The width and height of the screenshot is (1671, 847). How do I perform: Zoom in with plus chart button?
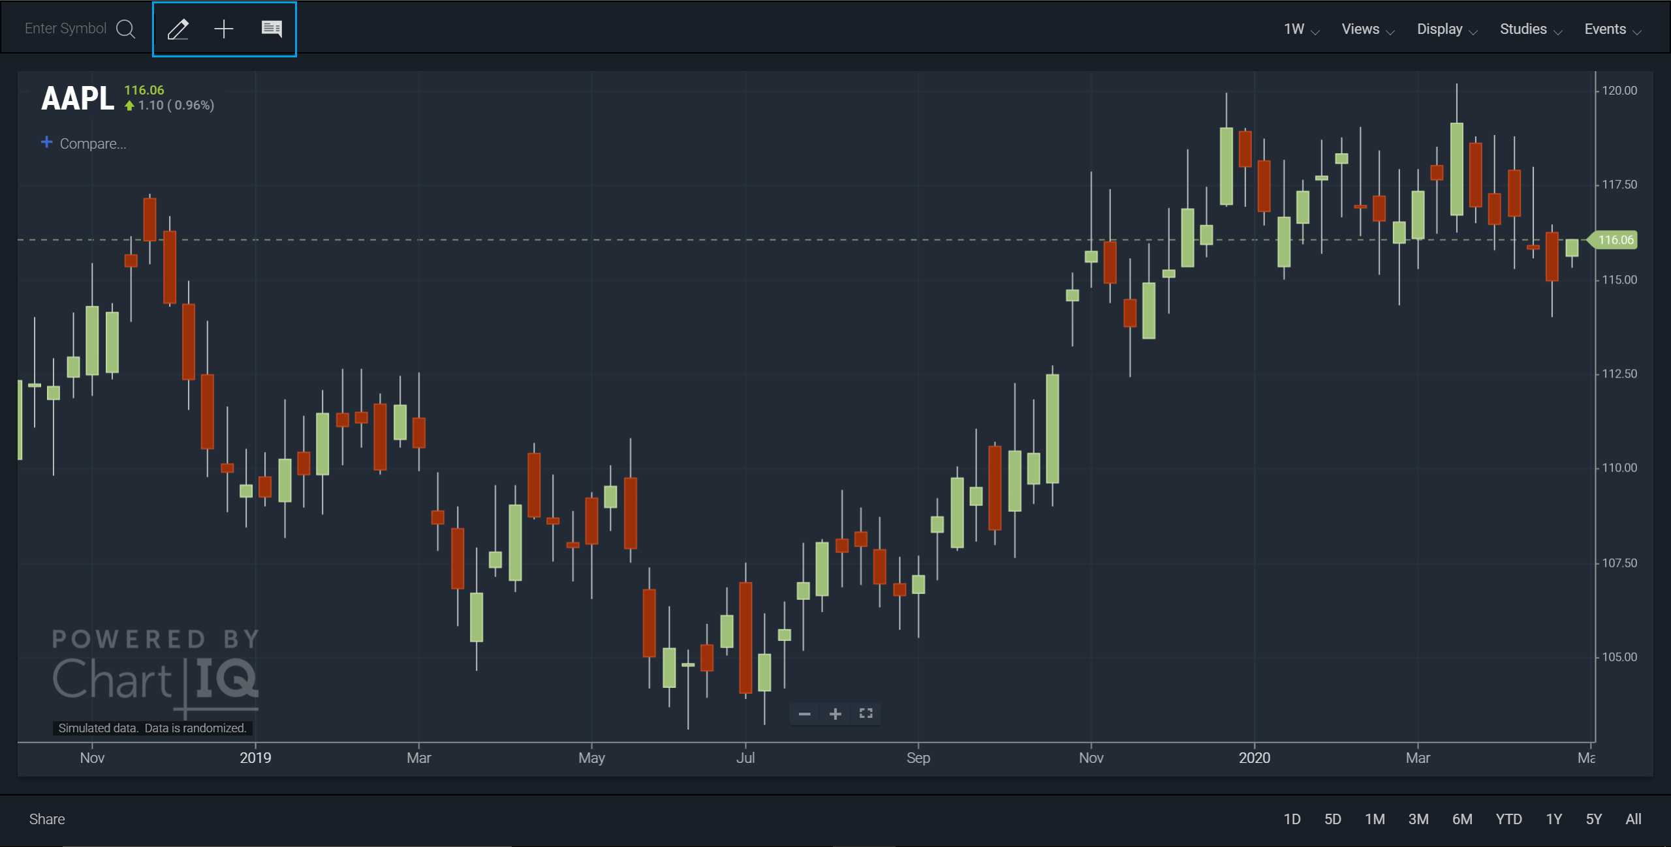click(835, 714)
